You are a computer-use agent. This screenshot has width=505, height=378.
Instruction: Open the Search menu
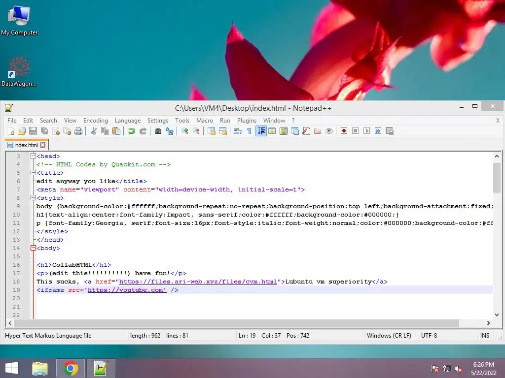[x=48, y=121]
